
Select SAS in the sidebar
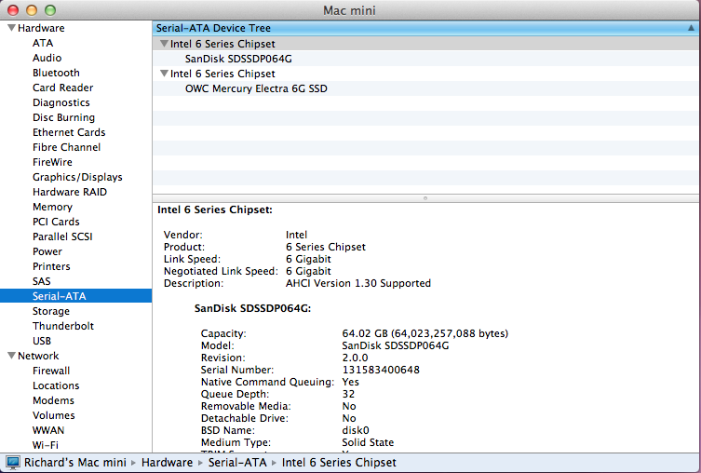41,281
